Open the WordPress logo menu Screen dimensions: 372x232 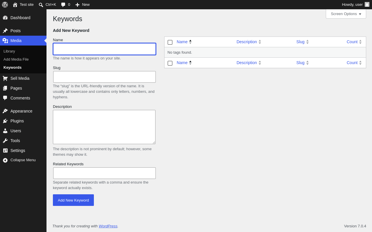(5, 5)
